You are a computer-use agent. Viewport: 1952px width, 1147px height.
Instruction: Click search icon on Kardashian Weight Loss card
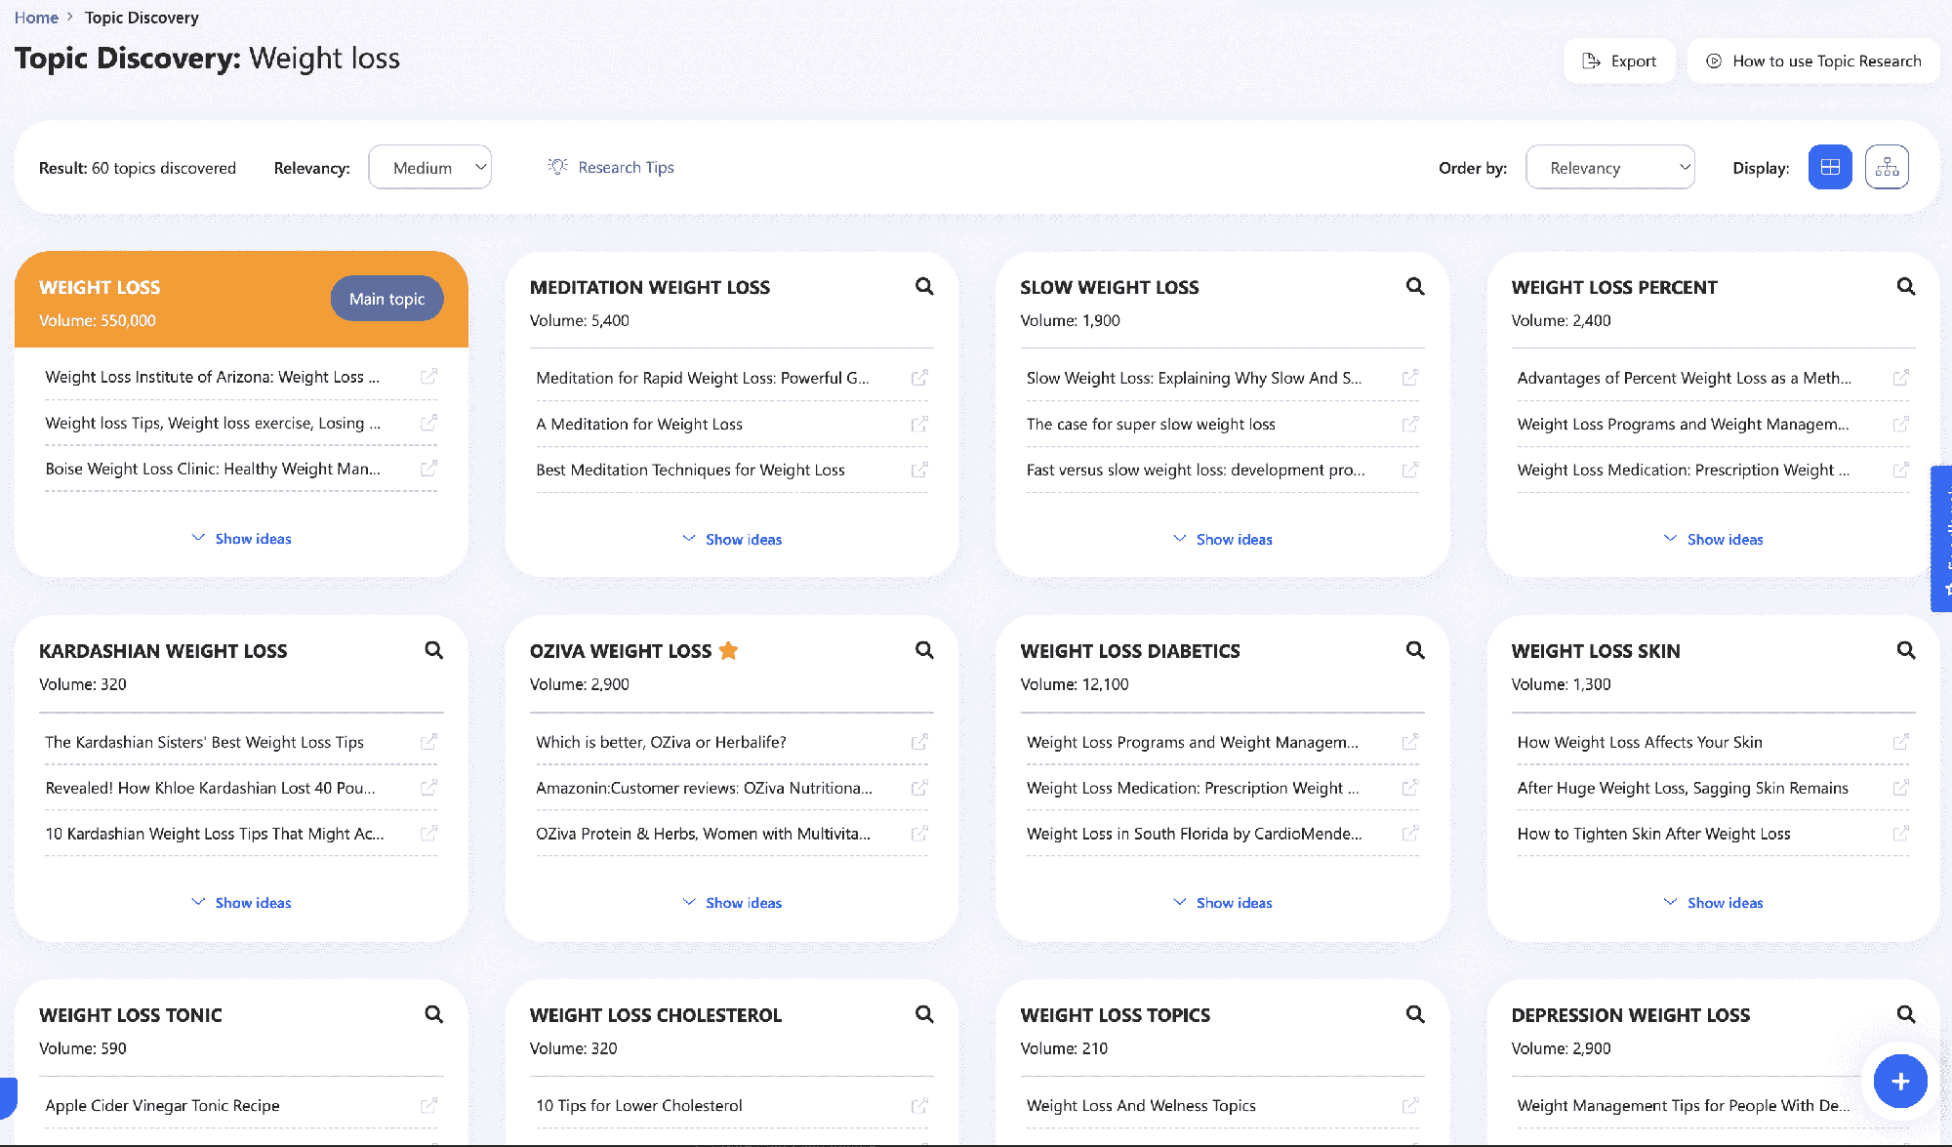pyautogui.click(x=434, y=651)
